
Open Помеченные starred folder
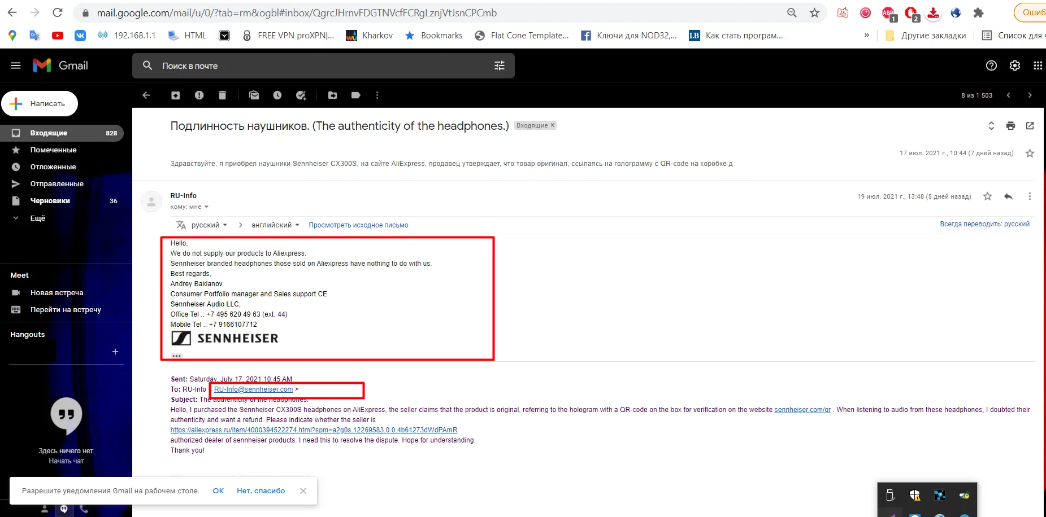pyautogui.click(x=62, y=150)
